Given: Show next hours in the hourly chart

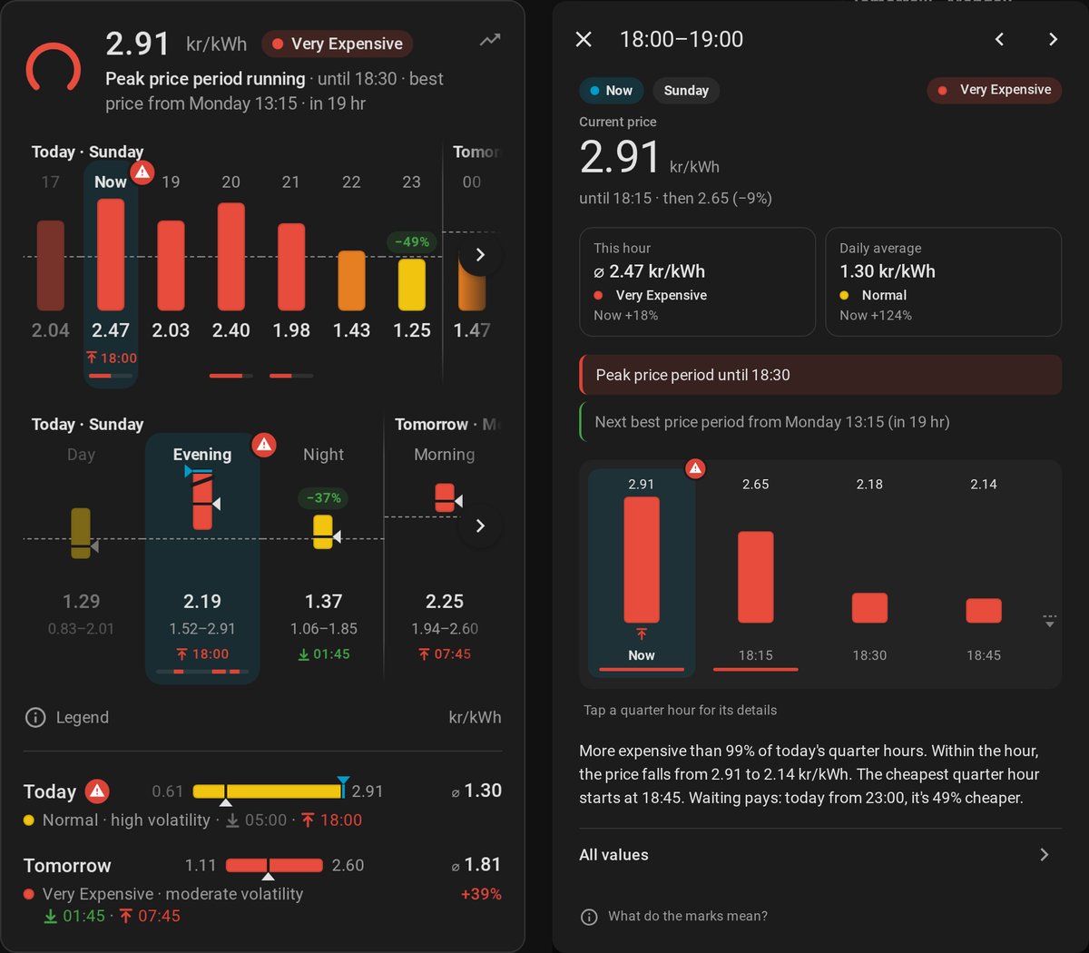Looking at the screenshot, I should tap(480, 255).
